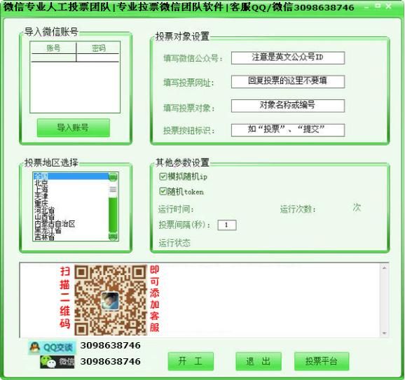Viewport: 405px width, 380px height.
Task: Toggle the 模拟随机ip checkbox
Action: [163, 176]
